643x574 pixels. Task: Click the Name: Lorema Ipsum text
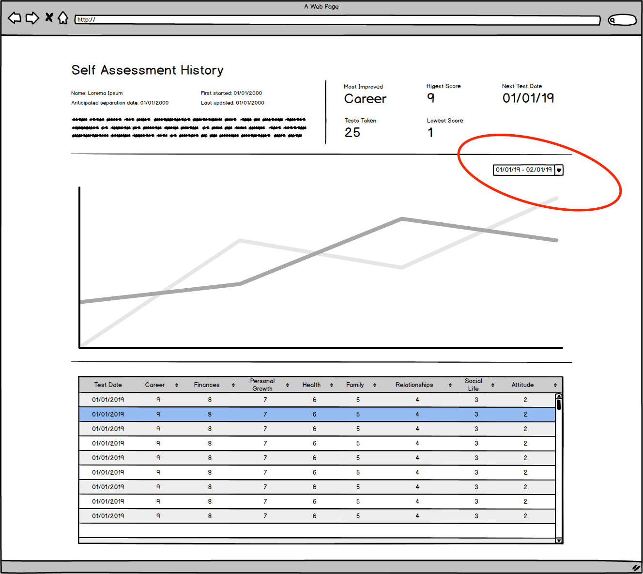click(x=97, y=93)
